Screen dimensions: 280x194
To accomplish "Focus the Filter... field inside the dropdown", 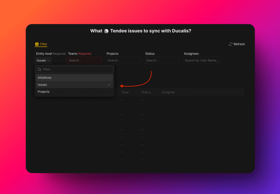I will point(77,69).
